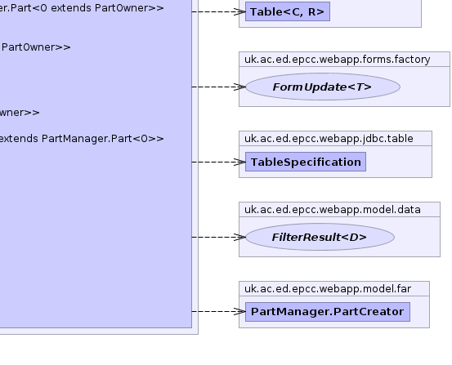This screenshot has height=365, width=452.
Task: Select the standalone "PartOwner>>" text line
Action: [36, 47]
